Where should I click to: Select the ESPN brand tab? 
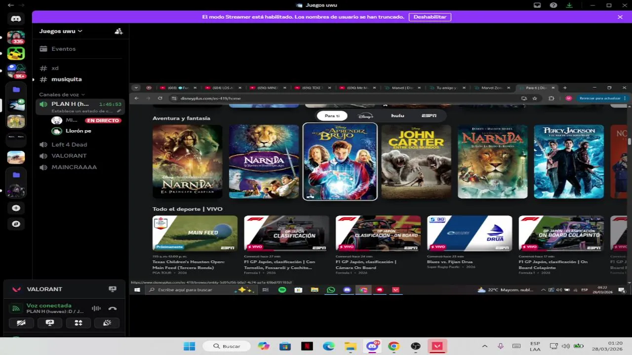point(429,116)
